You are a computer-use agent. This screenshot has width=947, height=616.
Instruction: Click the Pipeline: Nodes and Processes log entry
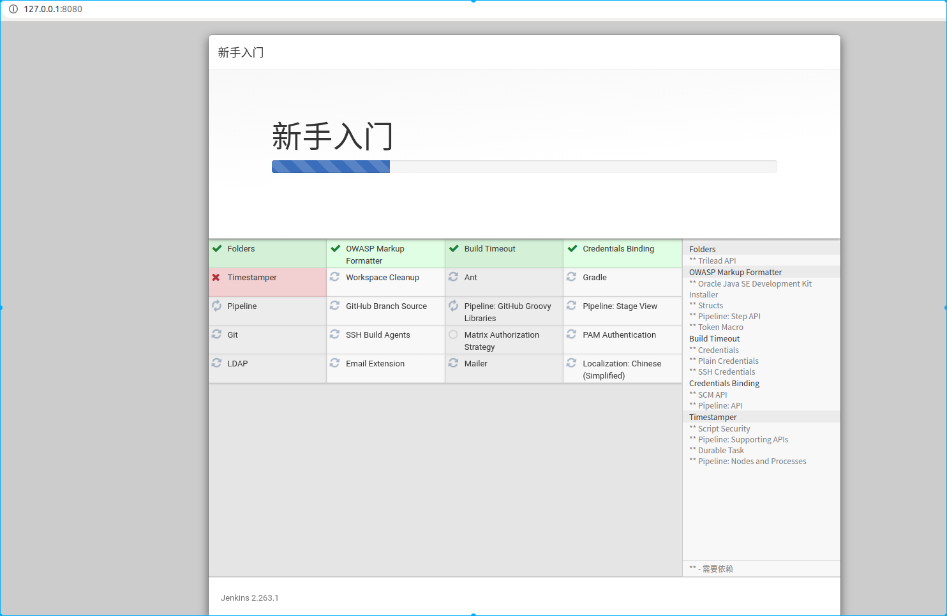[748, 462]
